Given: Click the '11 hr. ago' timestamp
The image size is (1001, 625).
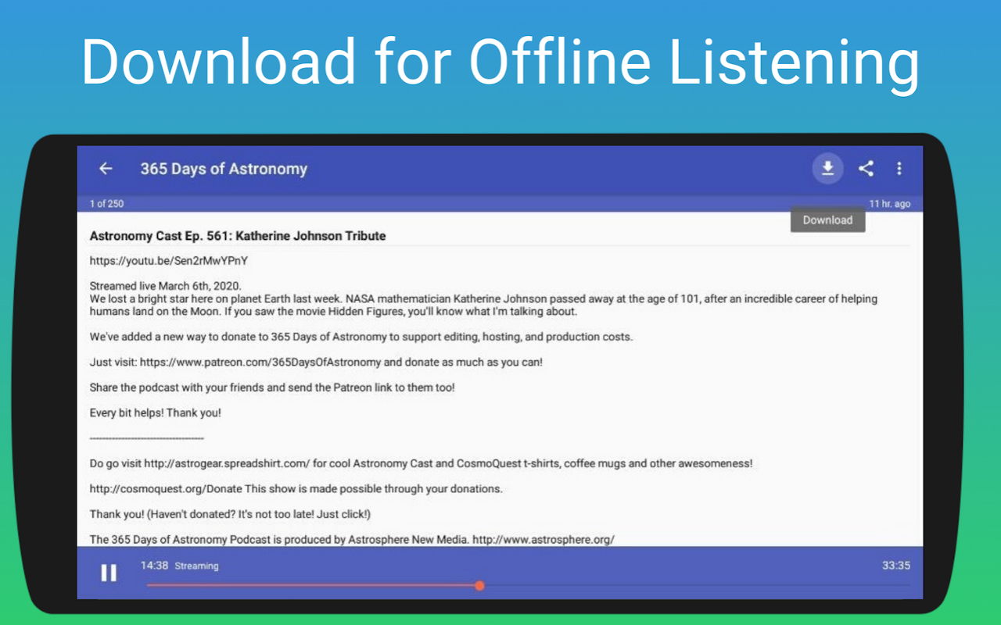Looking at the screenshot, I should (890, 204).
